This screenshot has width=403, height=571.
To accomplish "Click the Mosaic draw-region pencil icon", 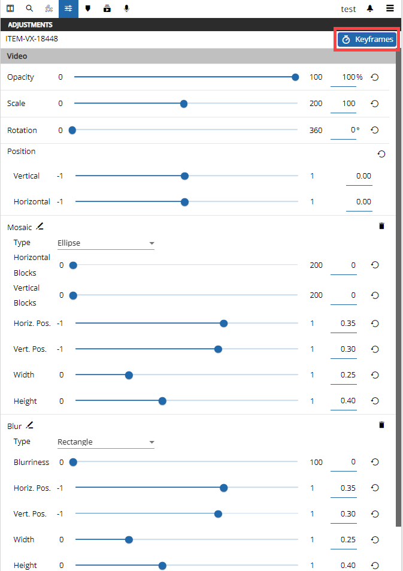I will click(x=40, y=226).
